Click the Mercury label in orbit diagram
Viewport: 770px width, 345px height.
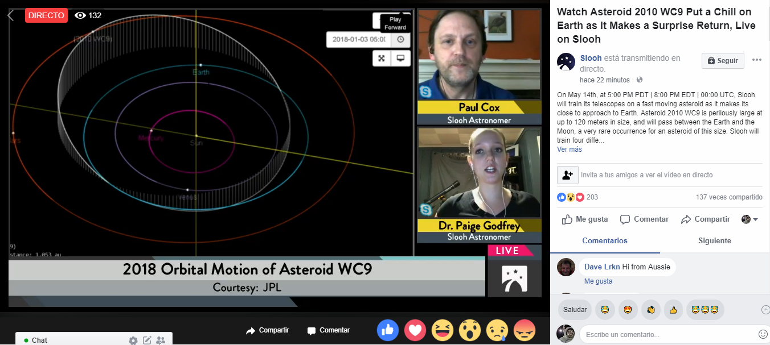point(150,138)
